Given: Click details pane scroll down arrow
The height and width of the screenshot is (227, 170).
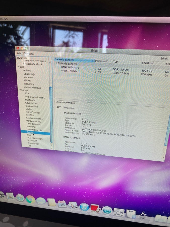Looking at the screenshot, I should pyautogui.click(x=163, y=157).
